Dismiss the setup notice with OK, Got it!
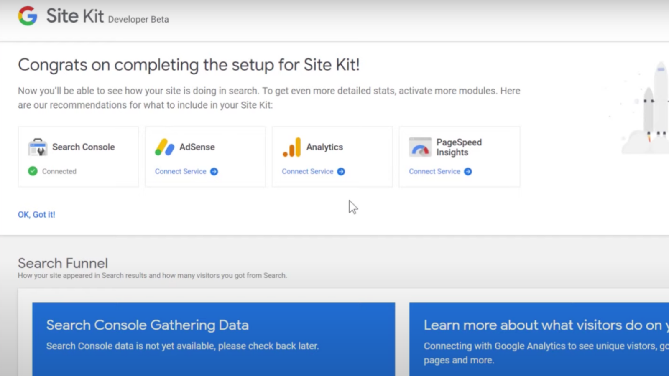 point(36,215)
